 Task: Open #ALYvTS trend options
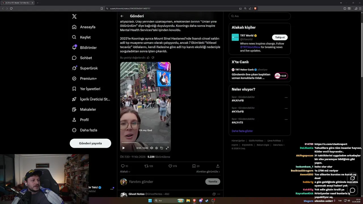click(x=286, y=120)
